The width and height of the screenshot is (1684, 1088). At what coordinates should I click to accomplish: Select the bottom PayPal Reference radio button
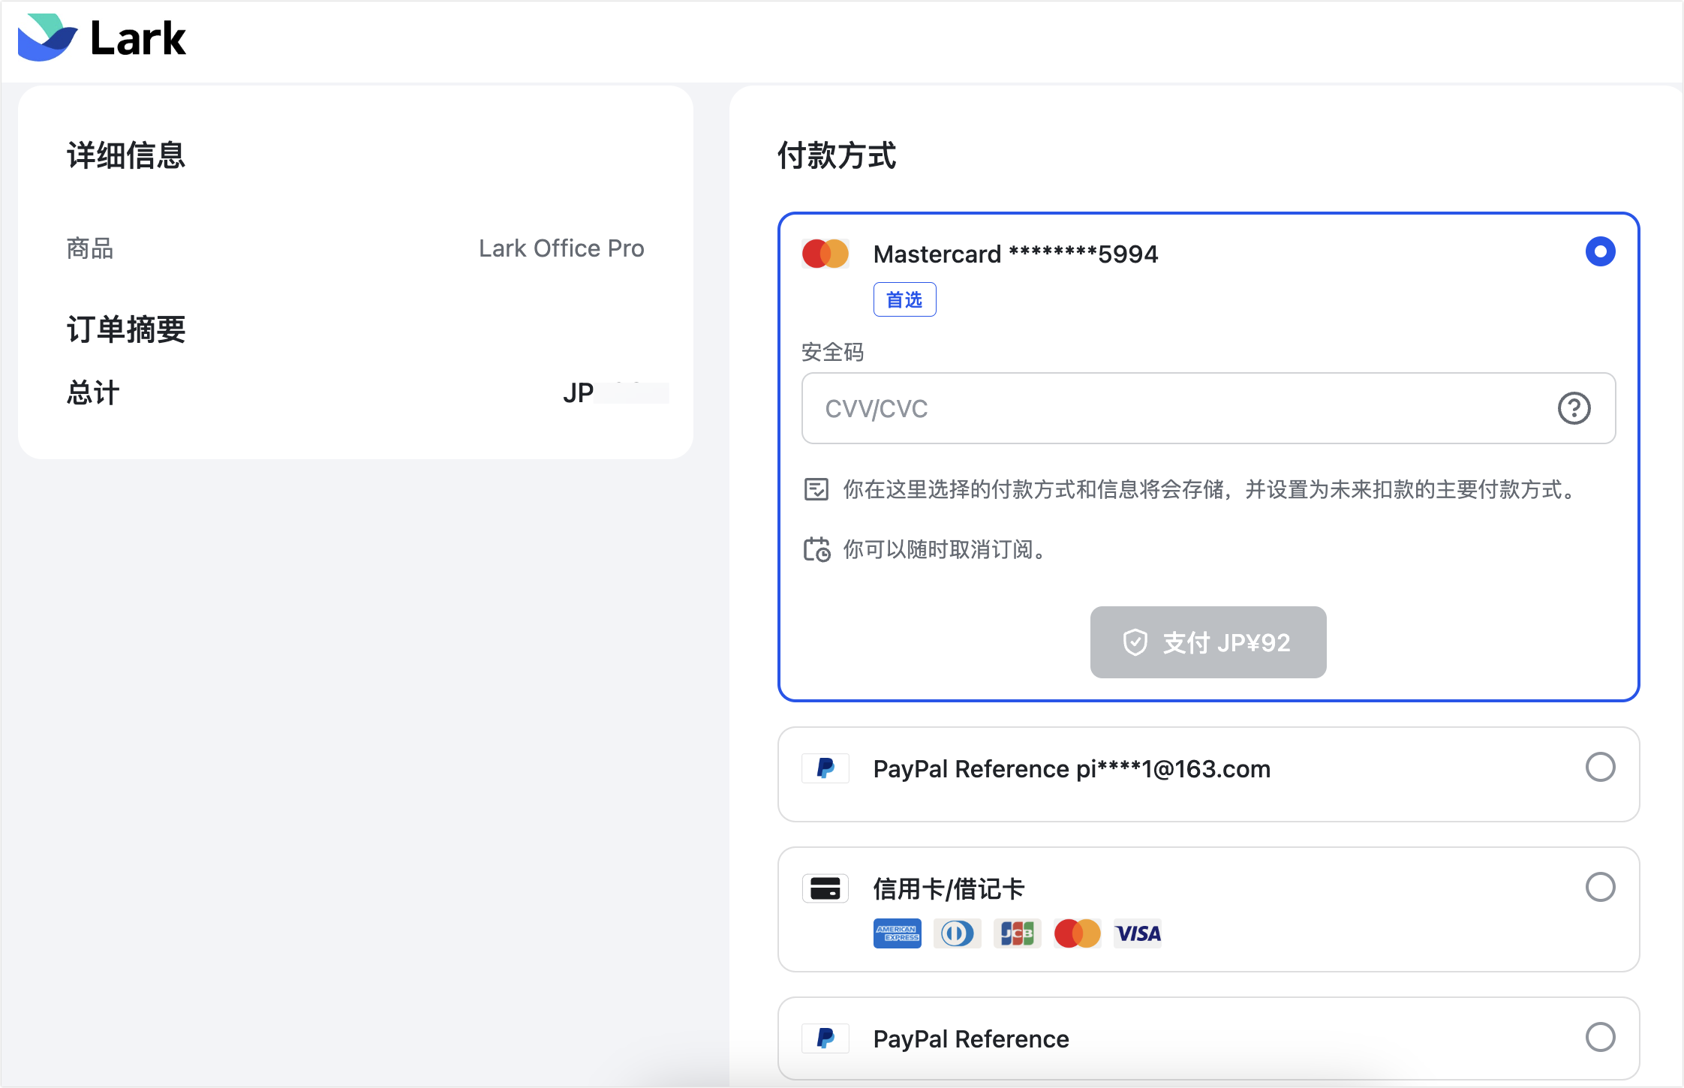(1600, 1038)
